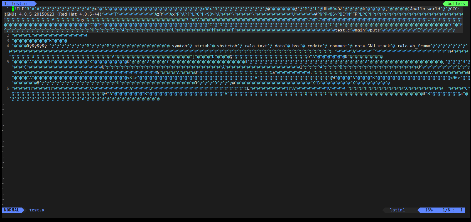Click line number 2 in gutter

(x=8, y=35)
